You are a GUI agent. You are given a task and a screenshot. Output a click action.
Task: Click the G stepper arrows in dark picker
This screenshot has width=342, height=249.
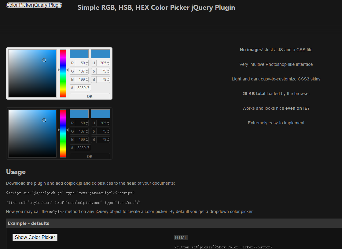click(87, 131)
